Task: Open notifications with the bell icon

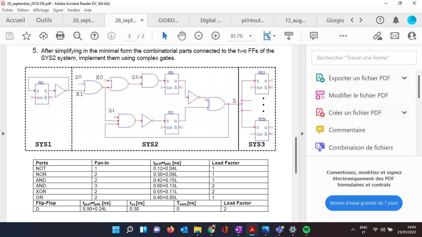Action: [x=396, y=20]
